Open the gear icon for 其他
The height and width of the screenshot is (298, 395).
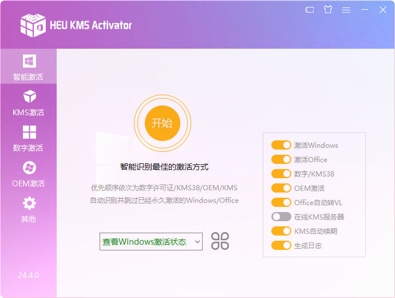click(29, 203)
